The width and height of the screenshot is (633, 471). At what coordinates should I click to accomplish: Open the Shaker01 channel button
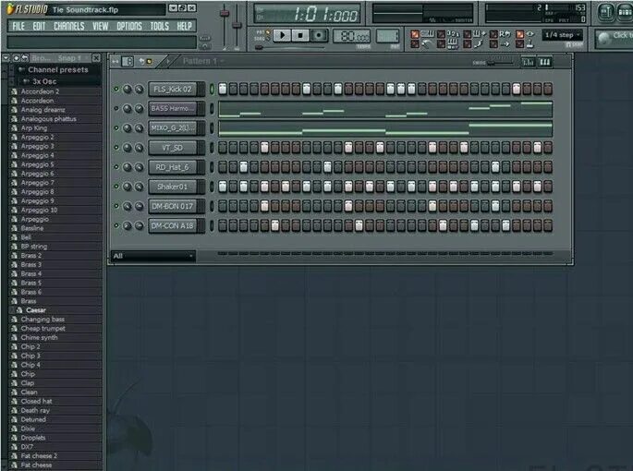[173, 187]
